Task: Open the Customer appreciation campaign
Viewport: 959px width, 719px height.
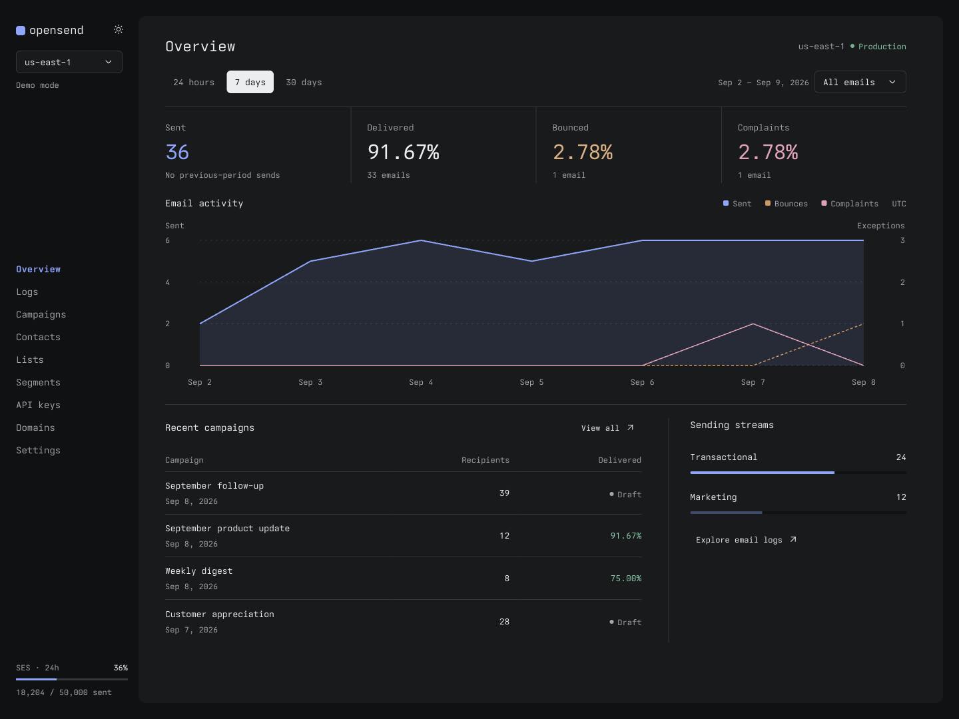Action: (403, 621)
